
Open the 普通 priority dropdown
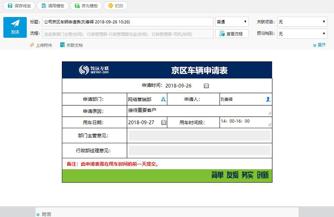coord(232,22)
